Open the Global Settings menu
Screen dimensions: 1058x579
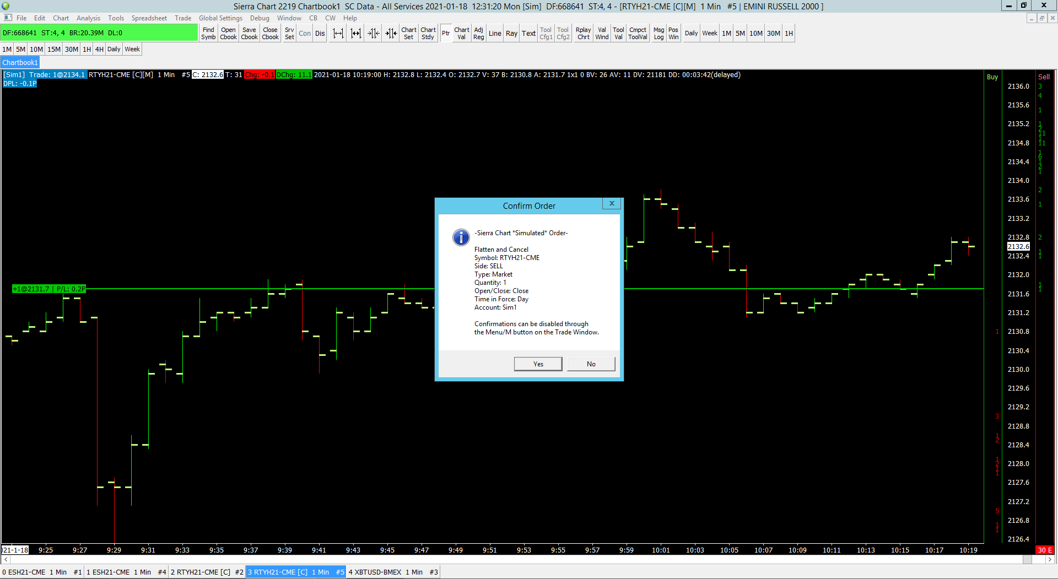[x=220, y=18]
